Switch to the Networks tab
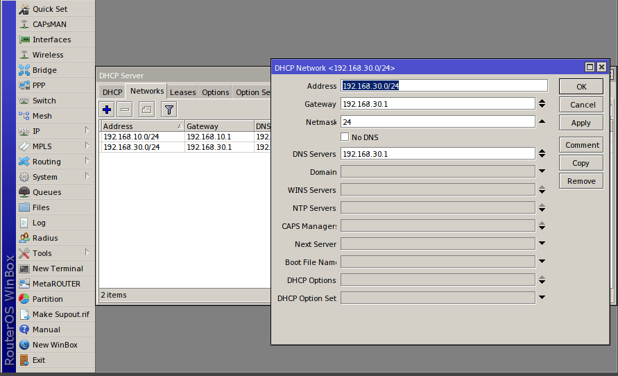This screenshot has width=618, height=376. tap(146, 91)
